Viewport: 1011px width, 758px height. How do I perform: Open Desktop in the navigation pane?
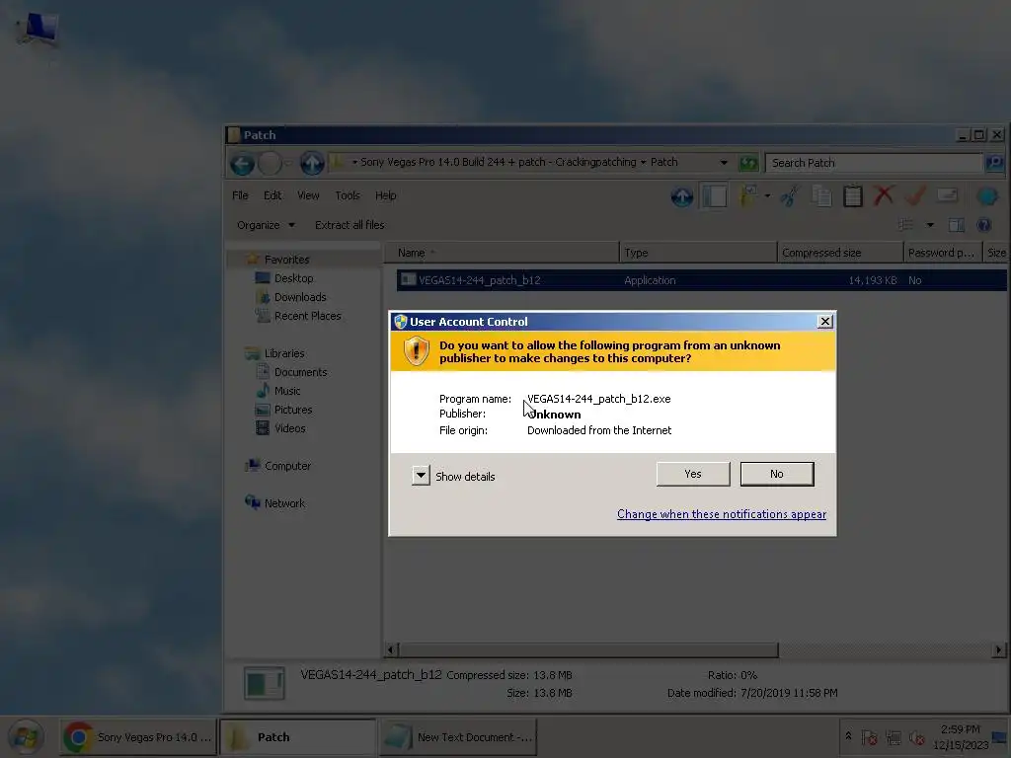coord(293,278)
